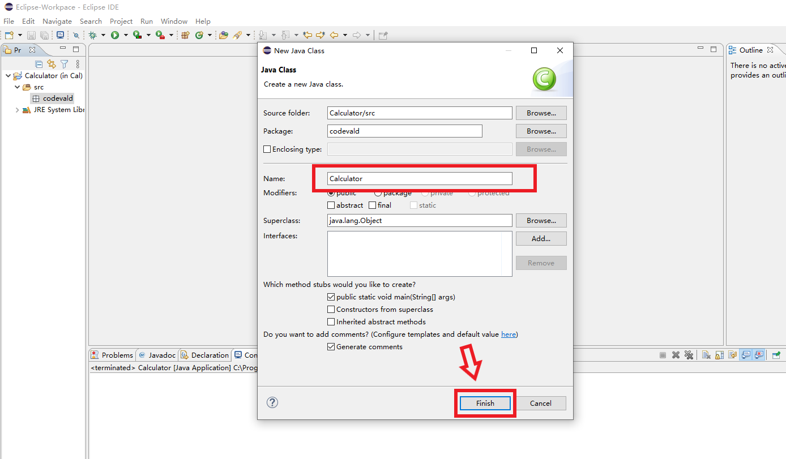Open the External Tools dropdown arrow
Viewport: 786px width, 459px height.
(x=171, y=35)
